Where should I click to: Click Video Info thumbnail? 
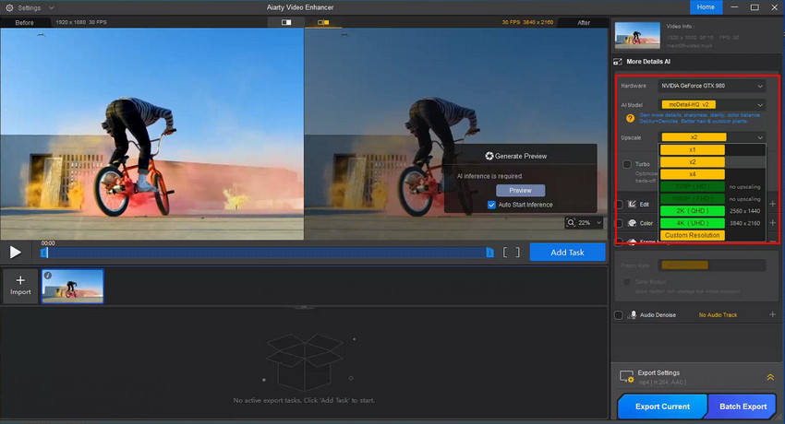[x=637, y=35]
